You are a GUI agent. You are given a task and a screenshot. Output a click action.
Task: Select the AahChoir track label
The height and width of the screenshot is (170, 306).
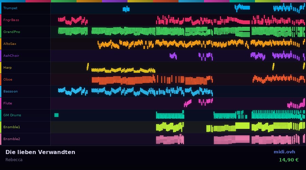(x=11, y=56)
